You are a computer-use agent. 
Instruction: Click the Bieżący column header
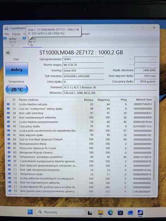click(x=86, y=100)
